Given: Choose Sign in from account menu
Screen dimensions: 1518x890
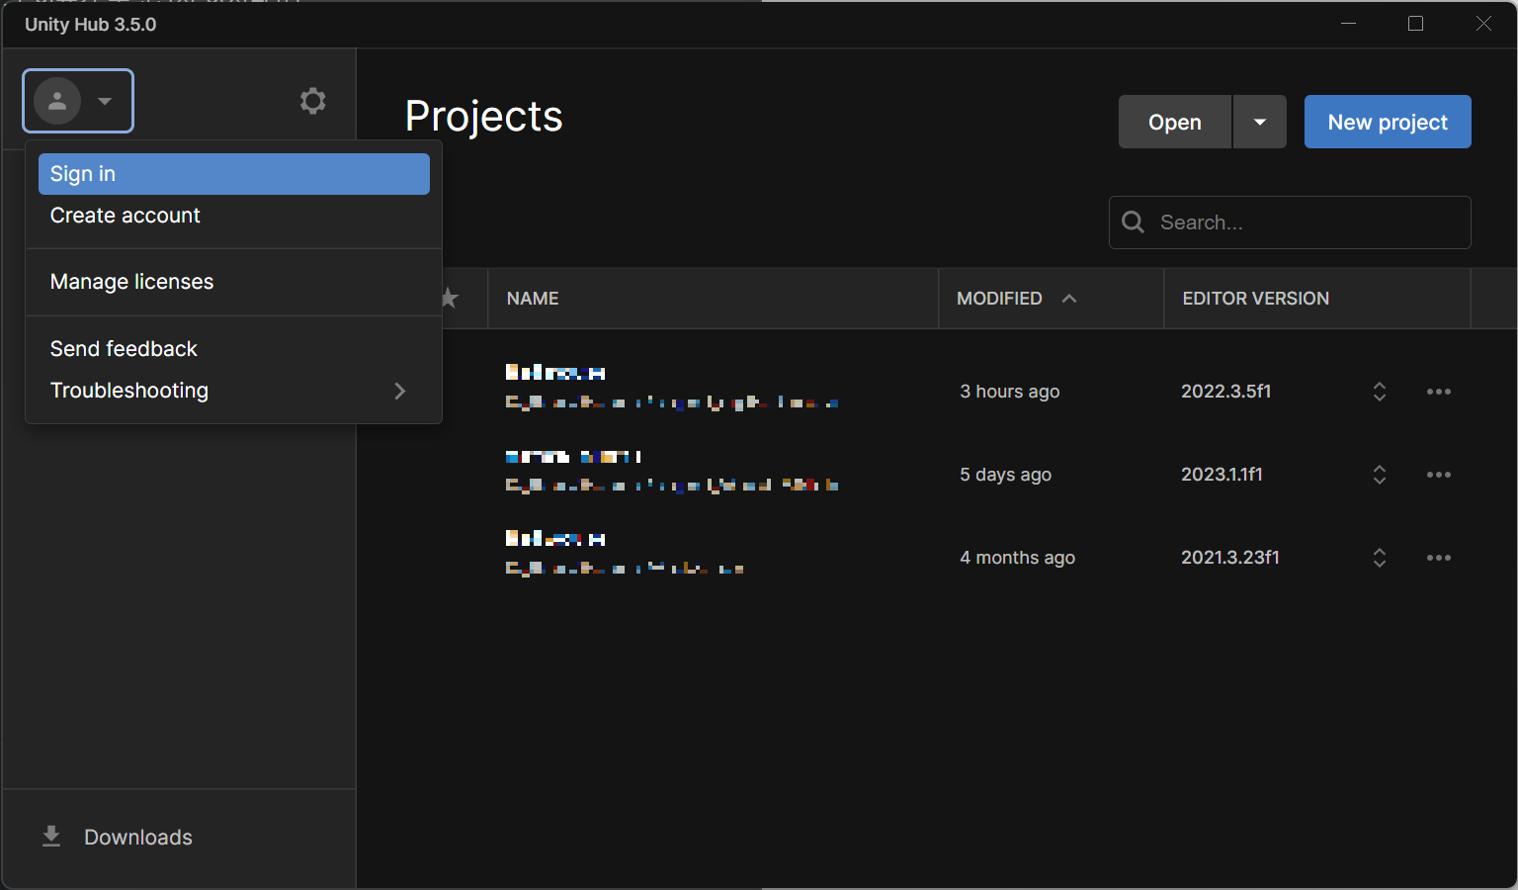Looking at the screenshot, I should (234, 174).
